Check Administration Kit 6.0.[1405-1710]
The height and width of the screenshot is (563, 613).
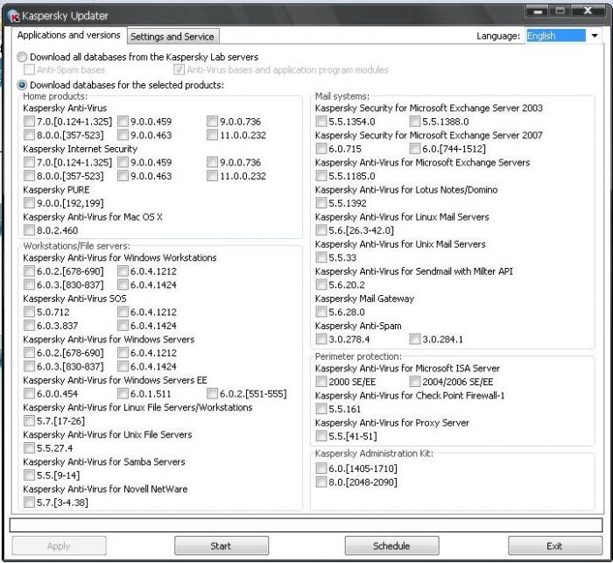(321, 468)
